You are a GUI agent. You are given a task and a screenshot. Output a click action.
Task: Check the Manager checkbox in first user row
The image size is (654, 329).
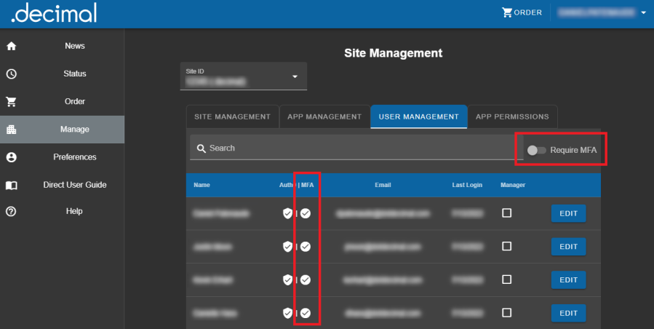point(507,213)
